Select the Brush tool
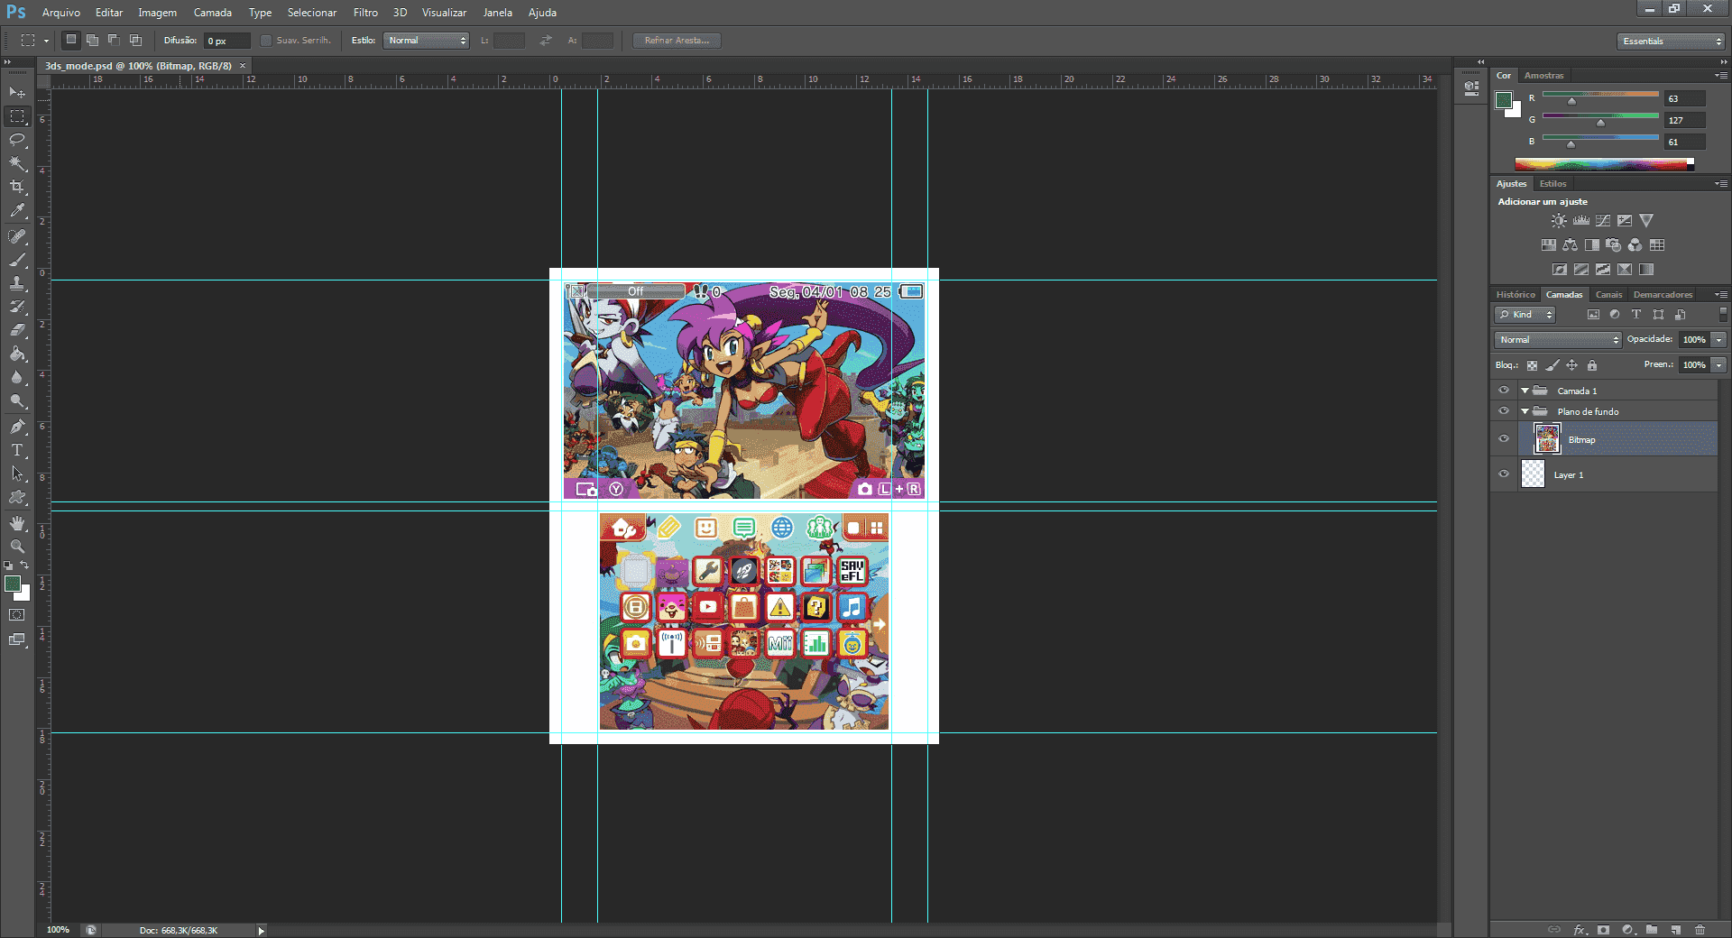1732x938 pixels. [x=17, y=260]
